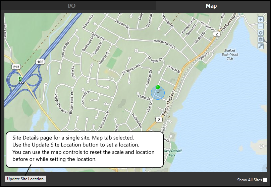Click the route 102 highway shield
Image resolution: width=271 pixels, height=187 pixels.
pos(41,62)
